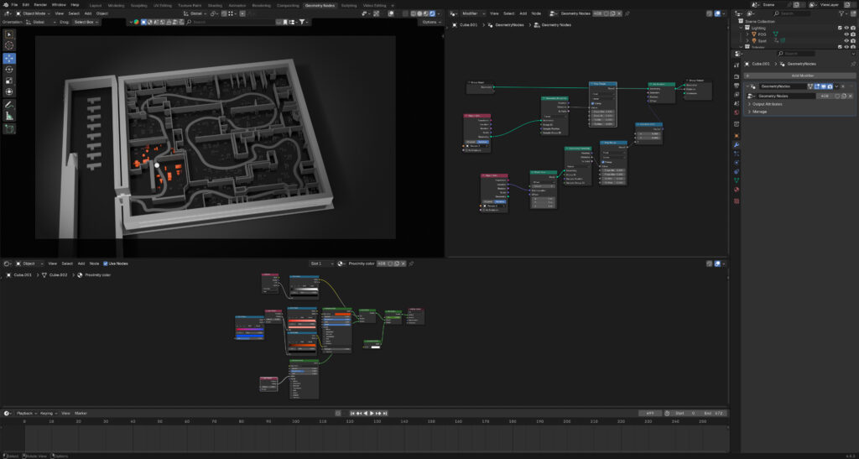The width and height of the screenshot is (859, 459).
Task: Select the Add Cube tool
Action: (x=9, y=129)
